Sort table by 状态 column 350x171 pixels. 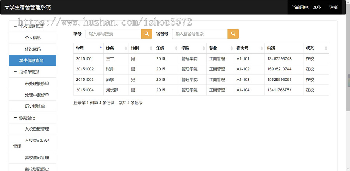point(316,48)
